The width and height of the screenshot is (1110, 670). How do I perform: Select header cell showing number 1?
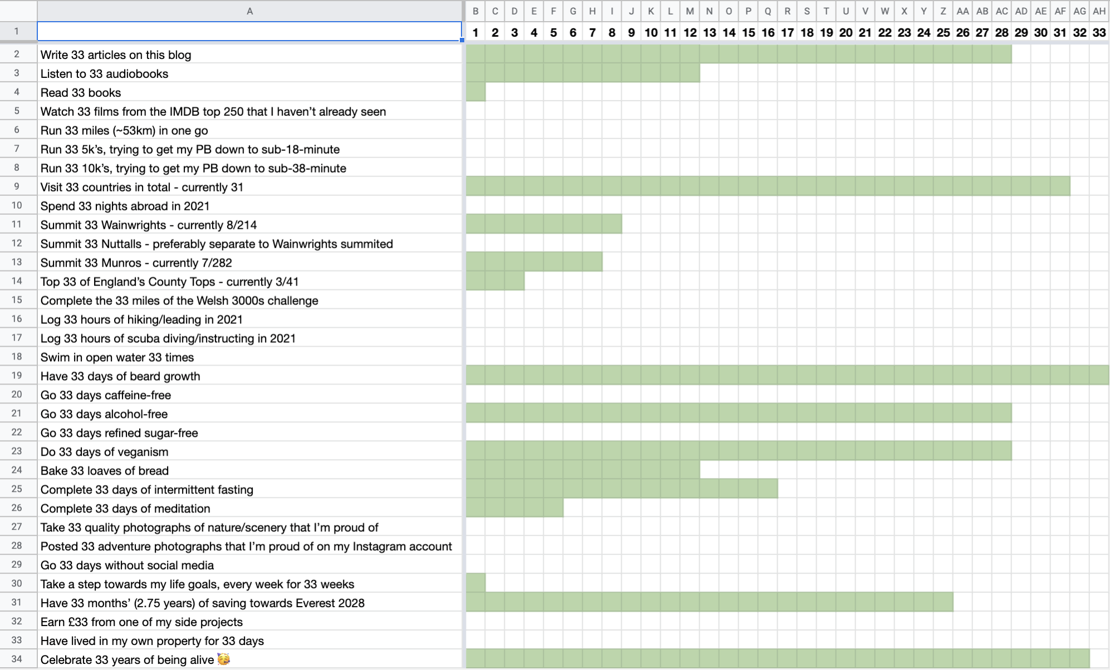(x=475, y=32)
